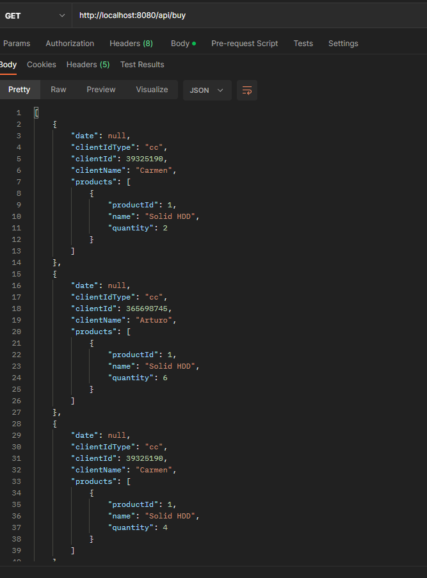
Task: Click "clientIdType" key on line 4
Action: coord(103,147)
